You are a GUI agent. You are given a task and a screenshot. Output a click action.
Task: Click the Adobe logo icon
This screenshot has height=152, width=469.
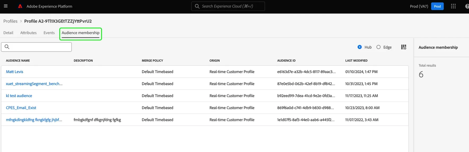[20, 6]
